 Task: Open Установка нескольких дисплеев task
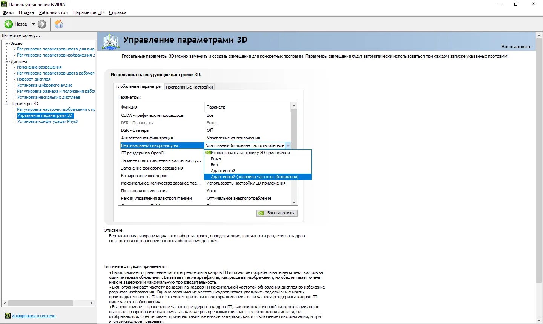click(49, 97)
